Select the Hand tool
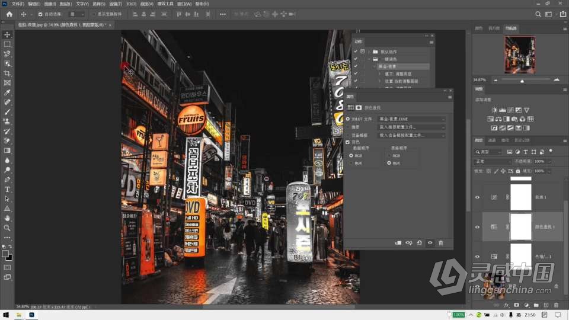The height and width of the screenshot is (320, 569). (7, 219)
